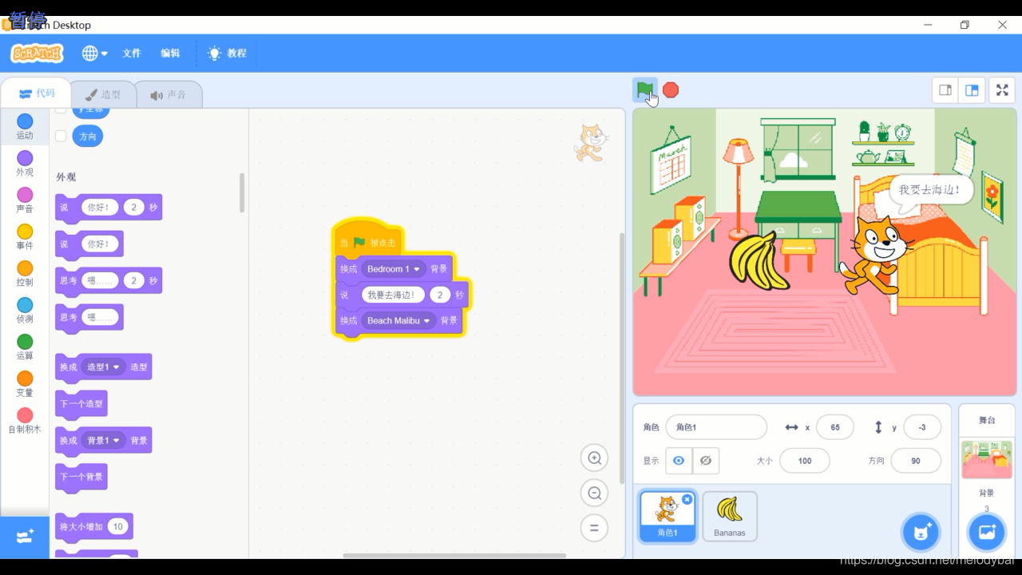The height and width of the screenshot is (575, 1022).
Task: Select the 声音 block category
Action: point(25,200)
